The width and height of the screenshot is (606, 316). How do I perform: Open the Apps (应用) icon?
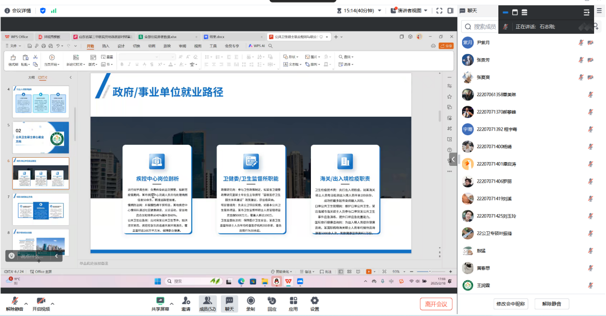click(x=293, y=304)
